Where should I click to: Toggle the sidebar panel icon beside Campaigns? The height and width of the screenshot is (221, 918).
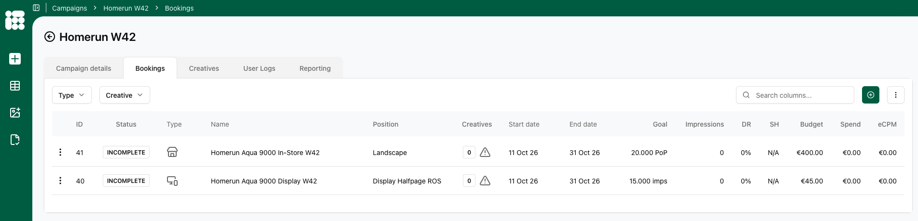point(36,8)
